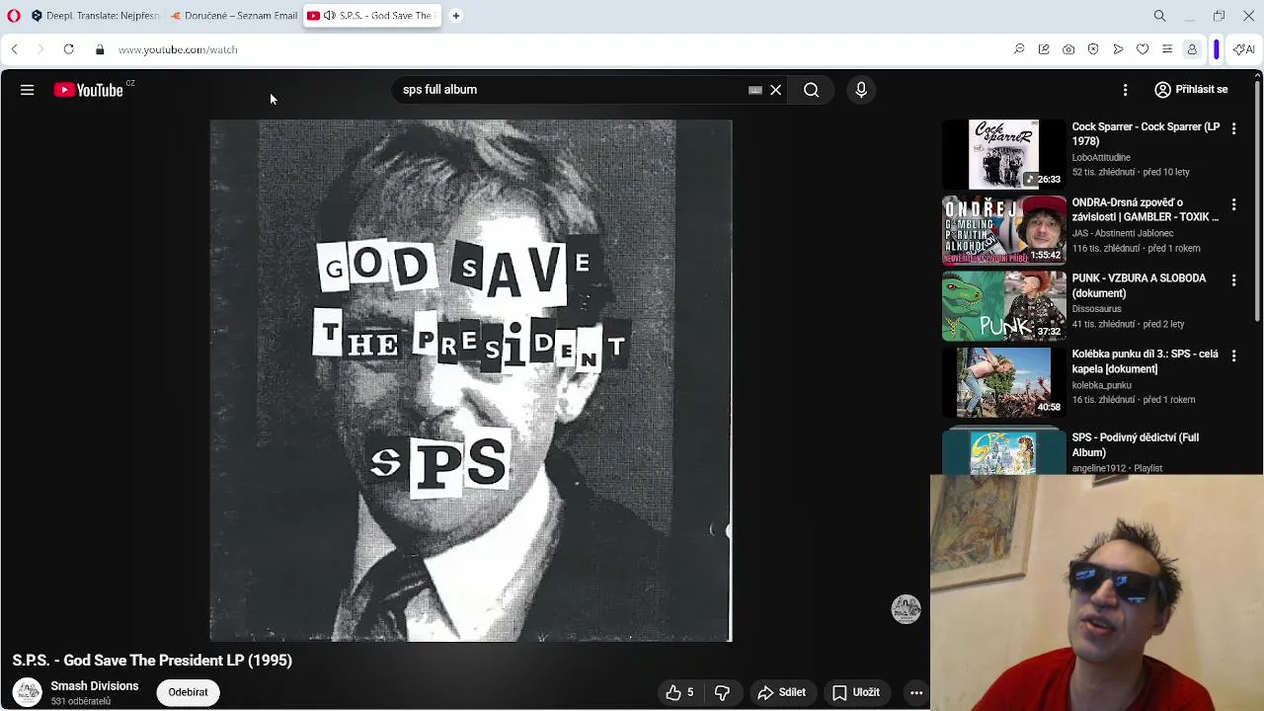Viewport: 1264px width, 711px height.
Task: Click the channel watermark on video corner
Action: (906, 608)
